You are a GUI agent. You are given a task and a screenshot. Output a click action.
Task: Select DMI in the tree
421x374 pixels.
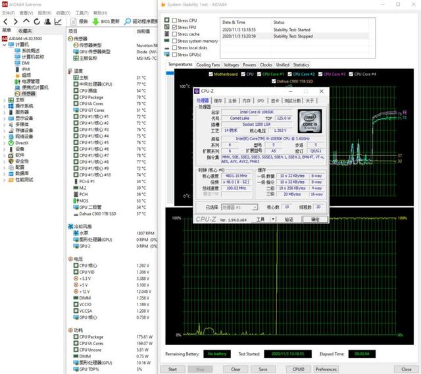click(22, 63)
